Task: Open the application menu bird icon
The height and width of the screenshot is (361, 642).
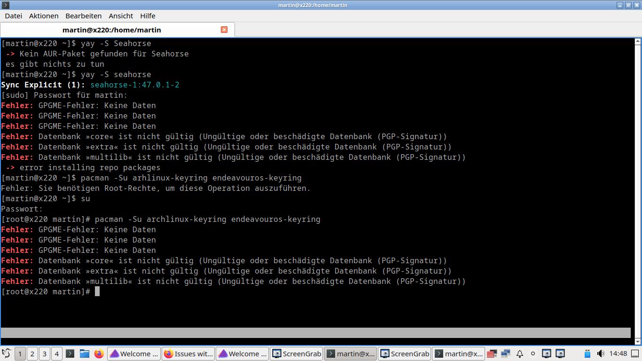Action: tap(6, 353)
